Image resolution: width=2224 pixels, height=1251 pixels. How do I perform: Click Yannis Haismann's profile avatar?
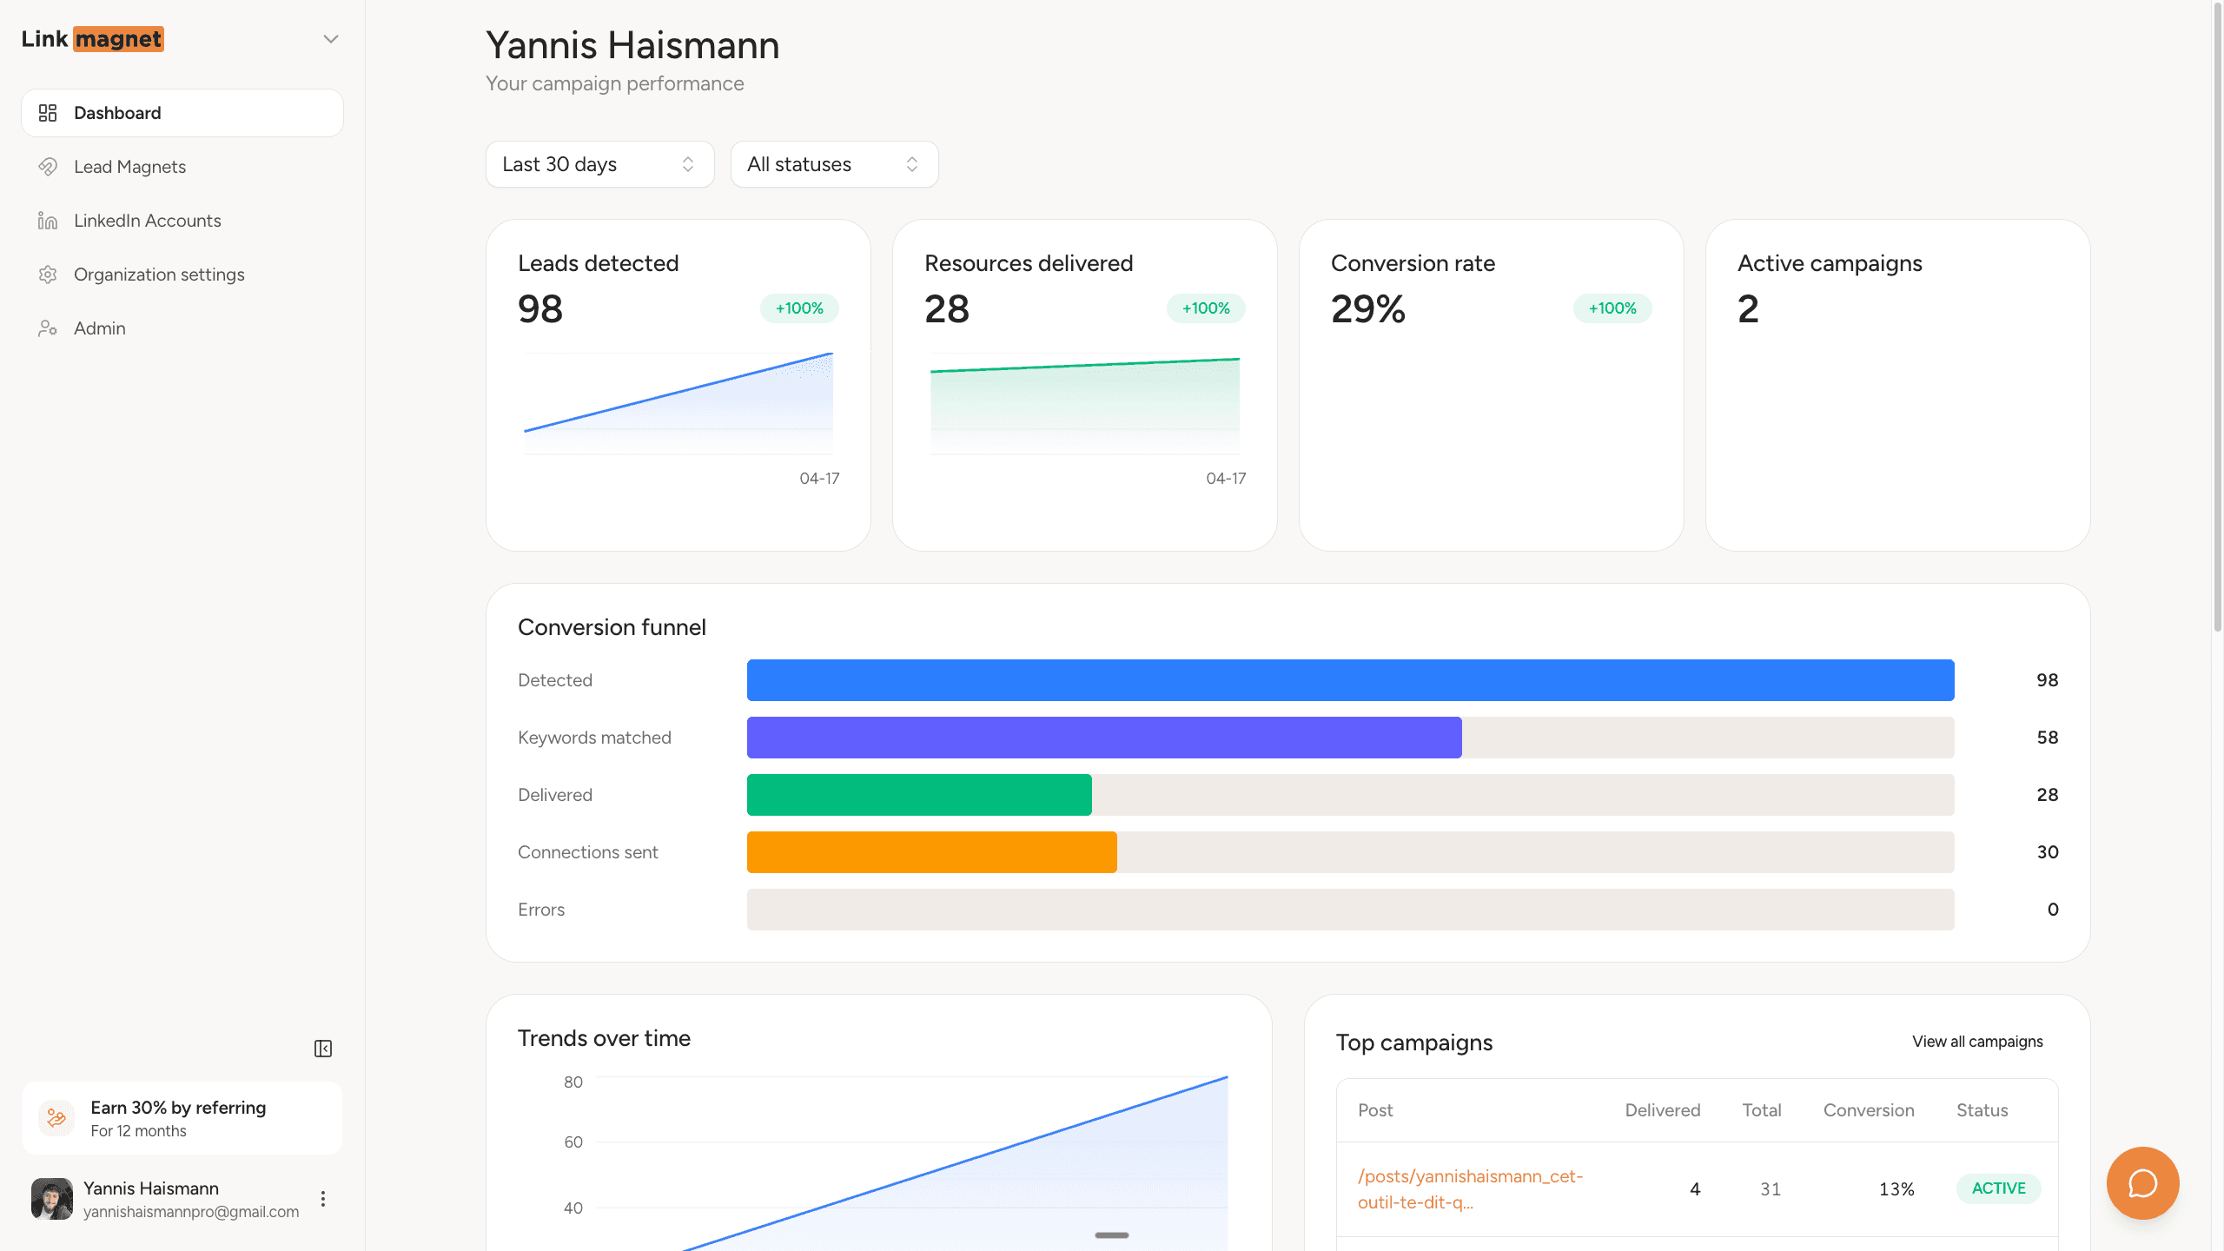[51, 1198]
